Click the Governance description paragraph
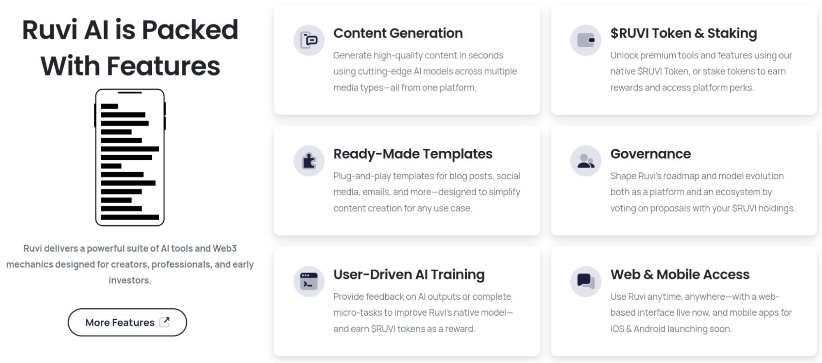The width and height of the screenshot is (822, 363). pos(702,192)
